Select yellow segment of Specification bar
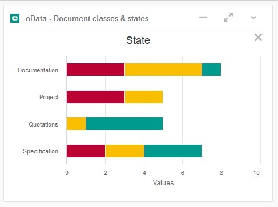278x207 pixels. click(124, 151)
